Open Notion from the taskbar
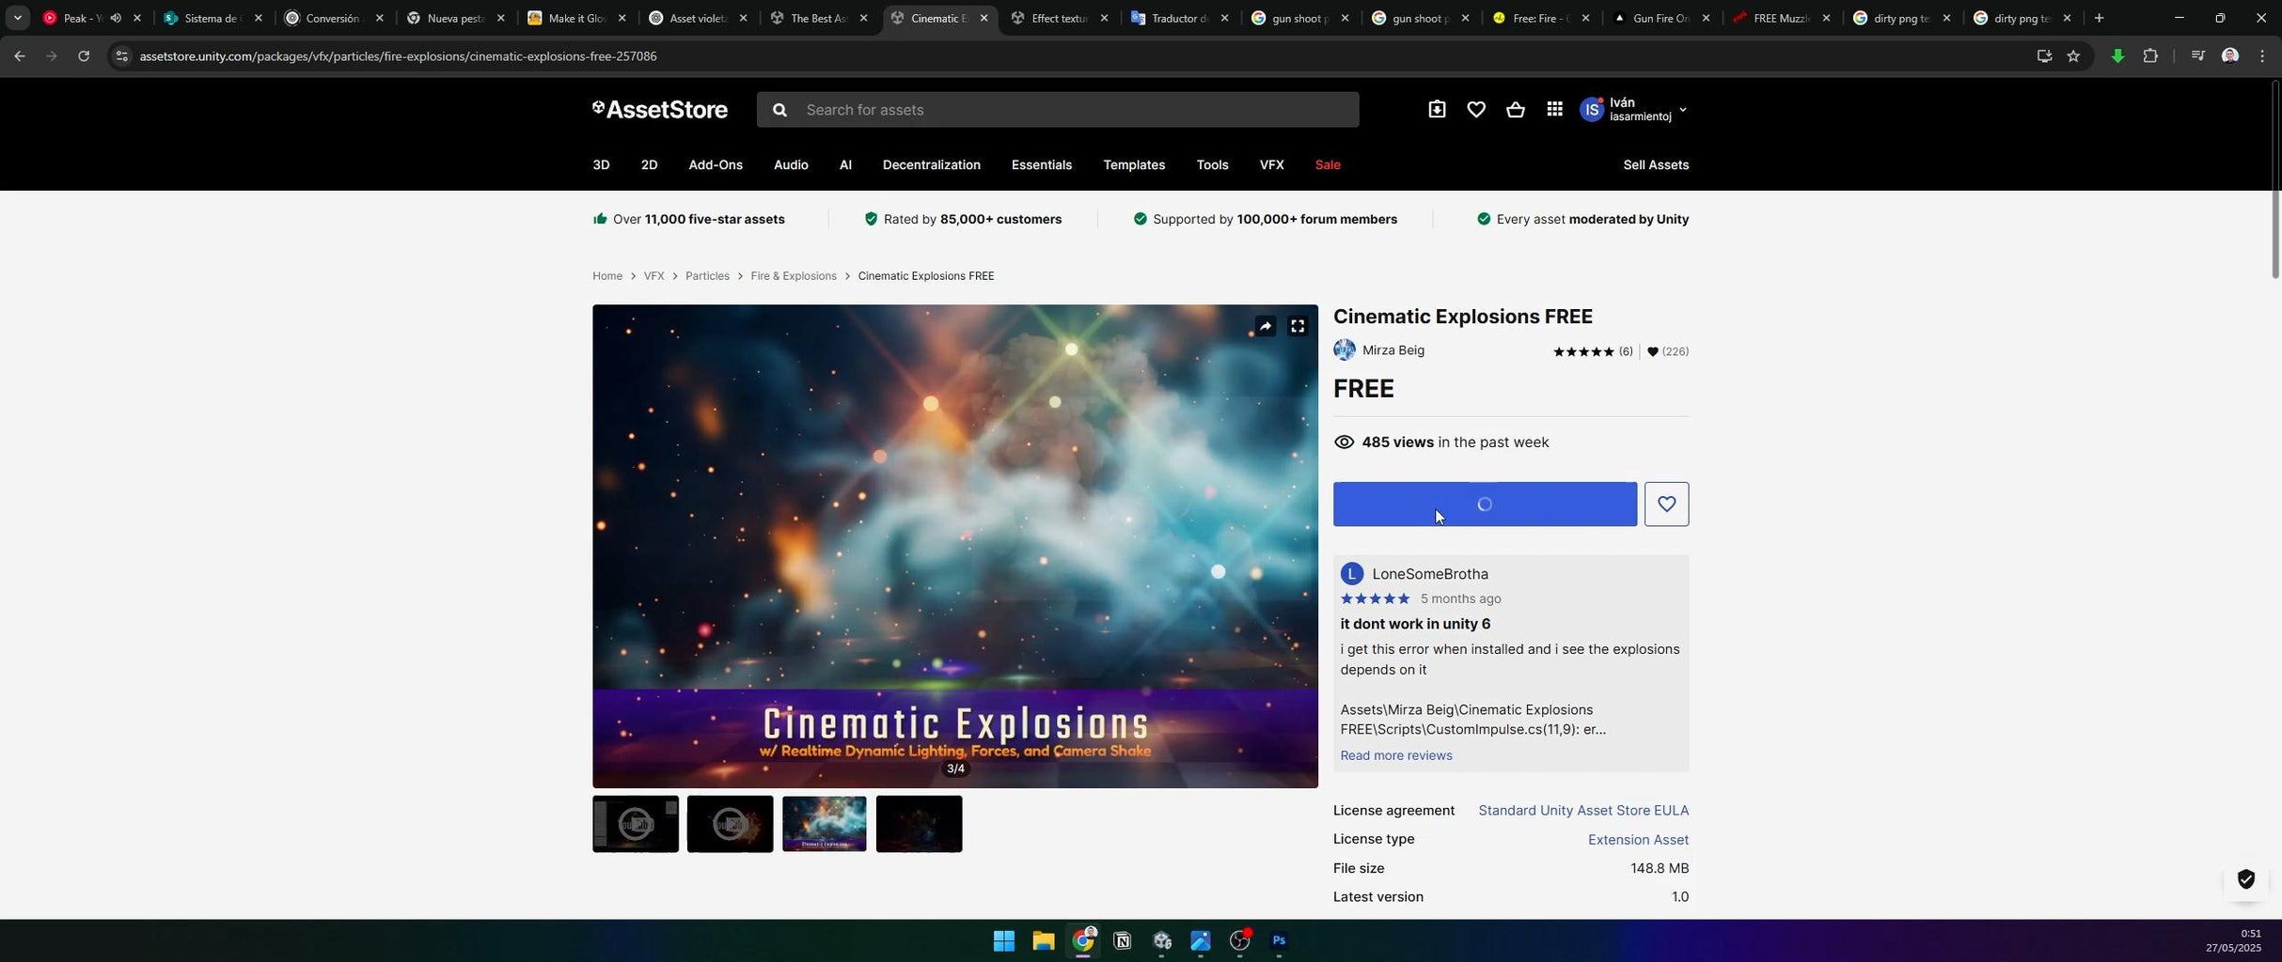Image resolution: width=2282 pixels, height=962 pixels. click(1122, 940)
